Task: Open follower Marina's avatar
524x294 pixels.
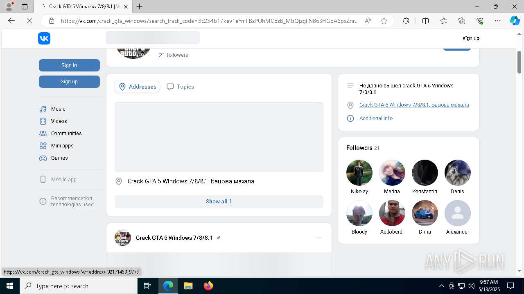Action: 392,173
